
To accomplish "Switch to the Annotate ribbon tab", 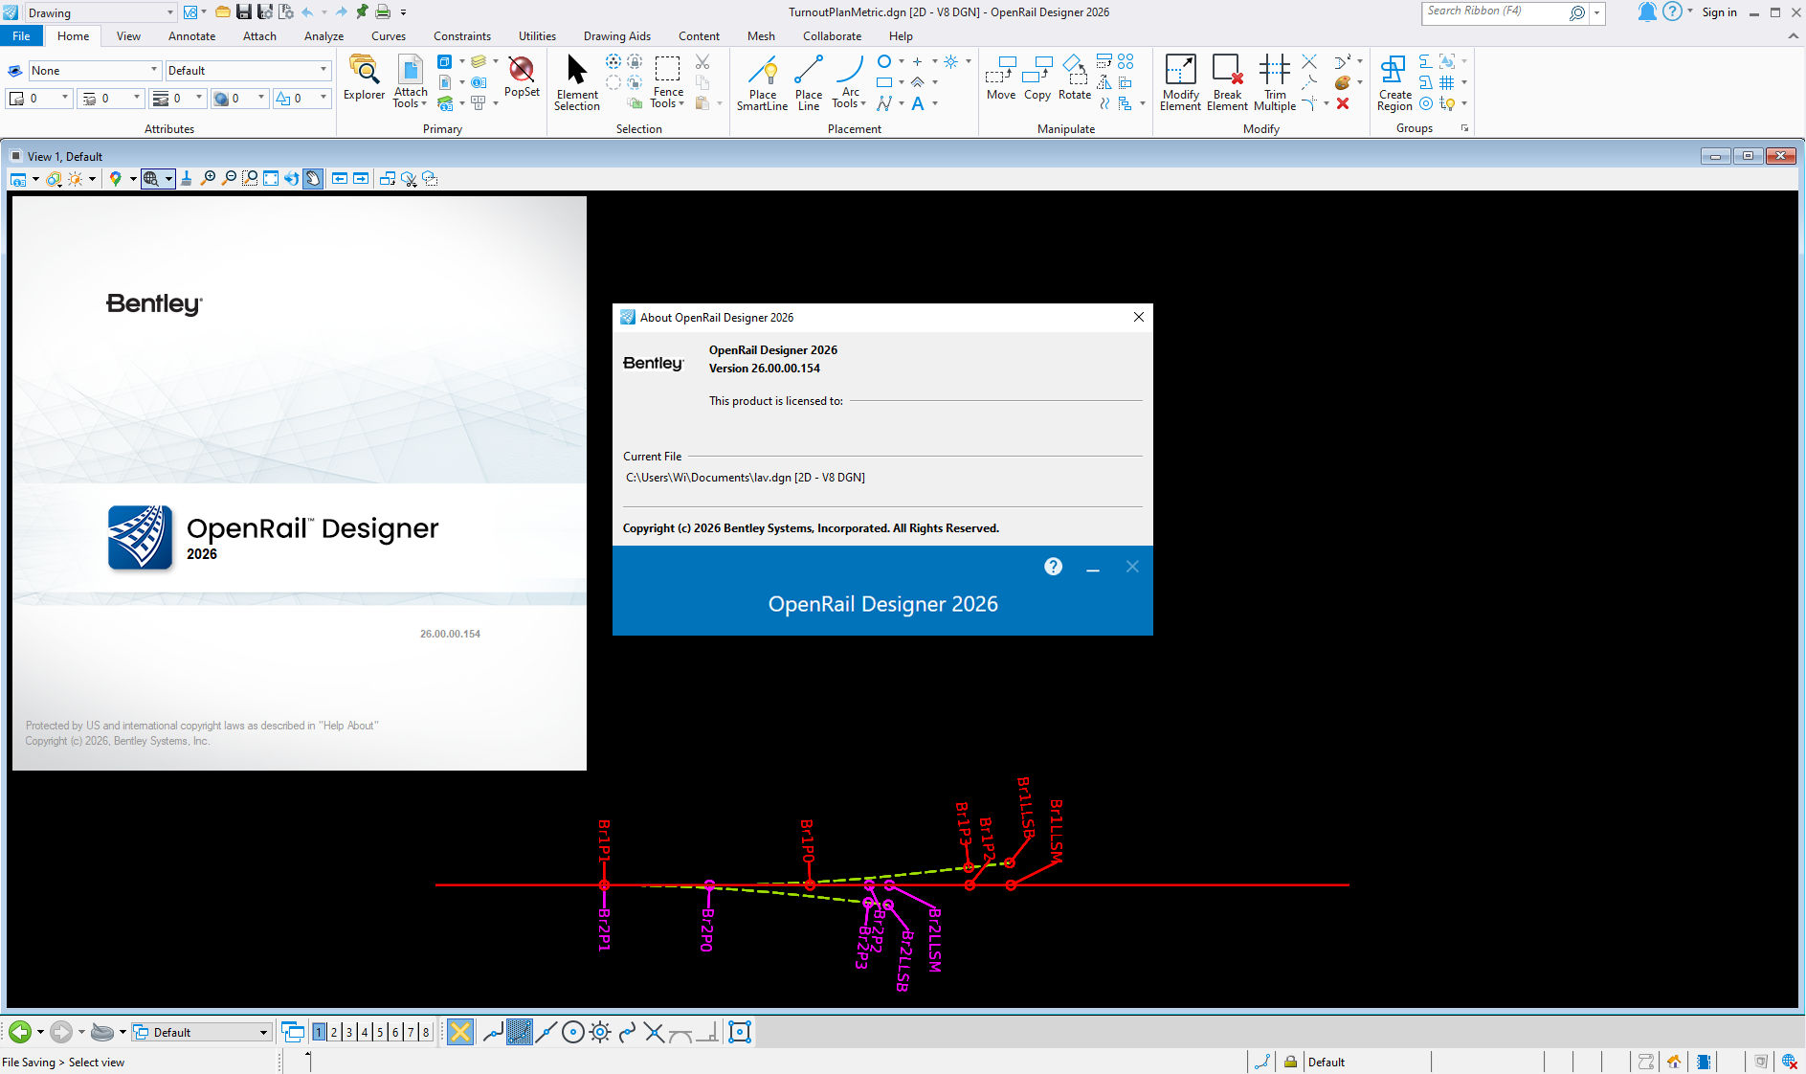I will [191, 36].
